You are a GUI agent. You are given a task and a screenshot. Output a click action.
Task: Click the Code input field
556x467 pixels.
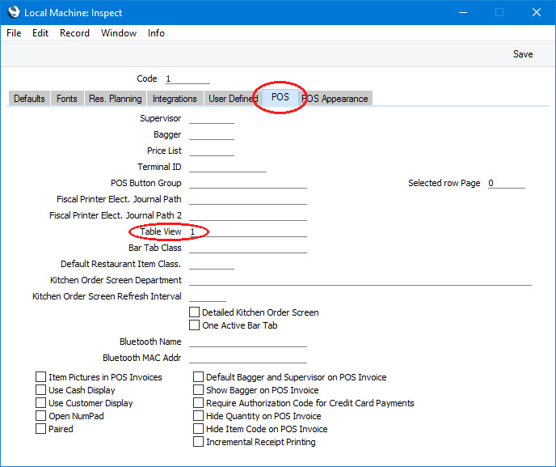[x=187, y=79]
